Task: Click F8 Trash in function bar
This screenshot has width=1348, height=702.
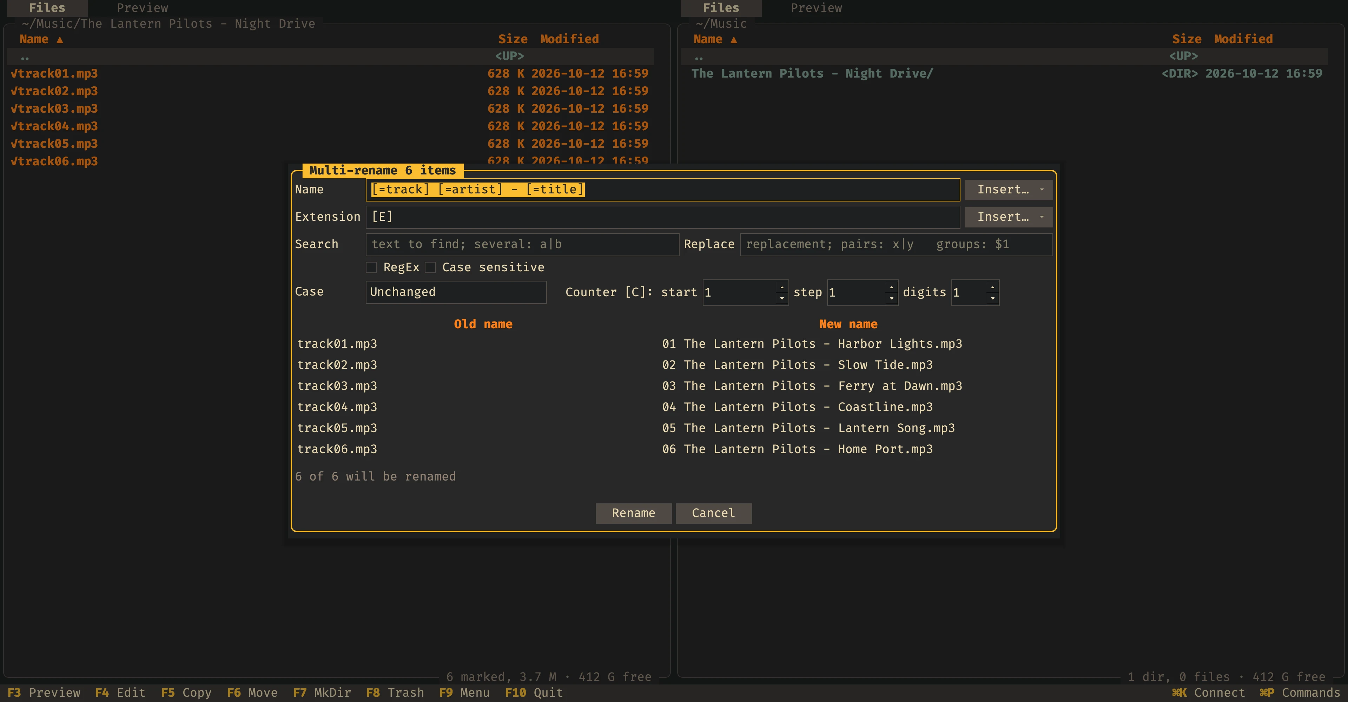Action: [395, 693]
